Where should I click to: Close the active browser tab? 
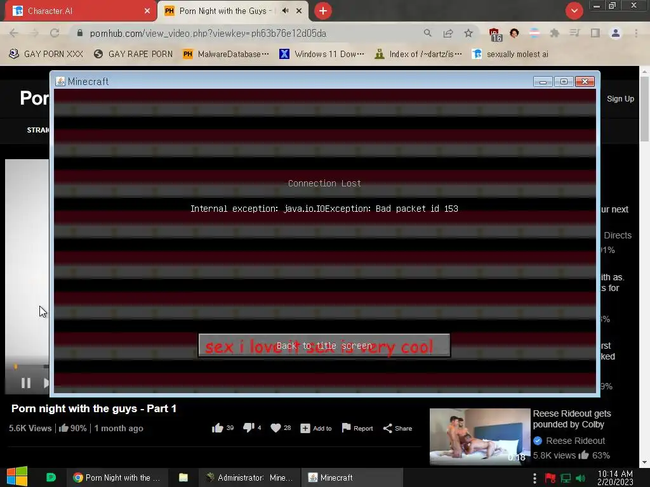[x=299, y=11]
